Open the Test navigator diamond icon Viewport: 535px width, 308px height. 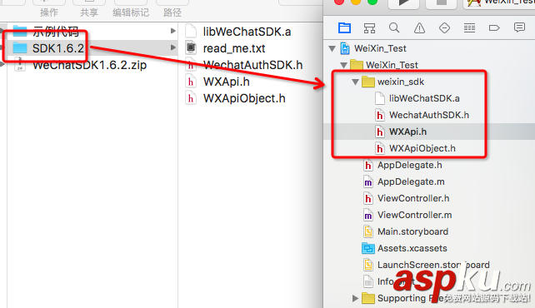444,28
